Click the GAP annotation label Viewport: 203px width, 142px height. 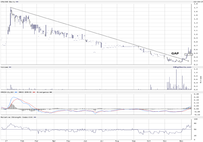(x=175, y=53)
